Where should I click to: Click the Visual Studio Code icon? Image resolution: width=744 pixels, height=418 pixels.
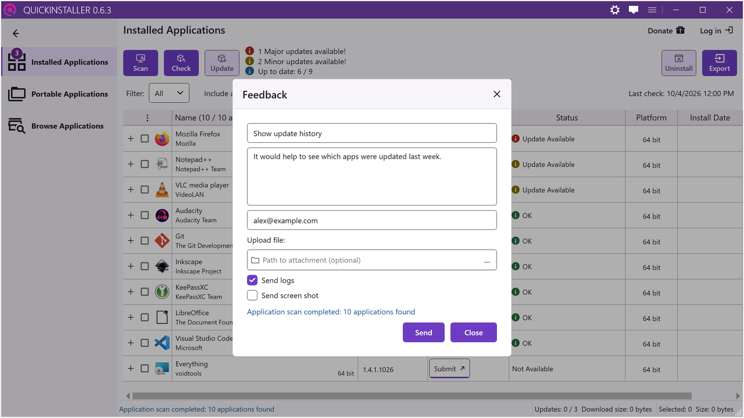[x=162, y=343]
